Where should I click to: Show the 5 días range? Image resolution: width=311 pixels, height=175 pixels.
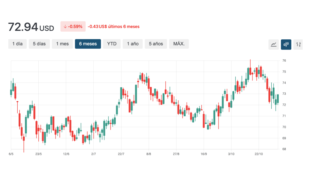point(39,44)
